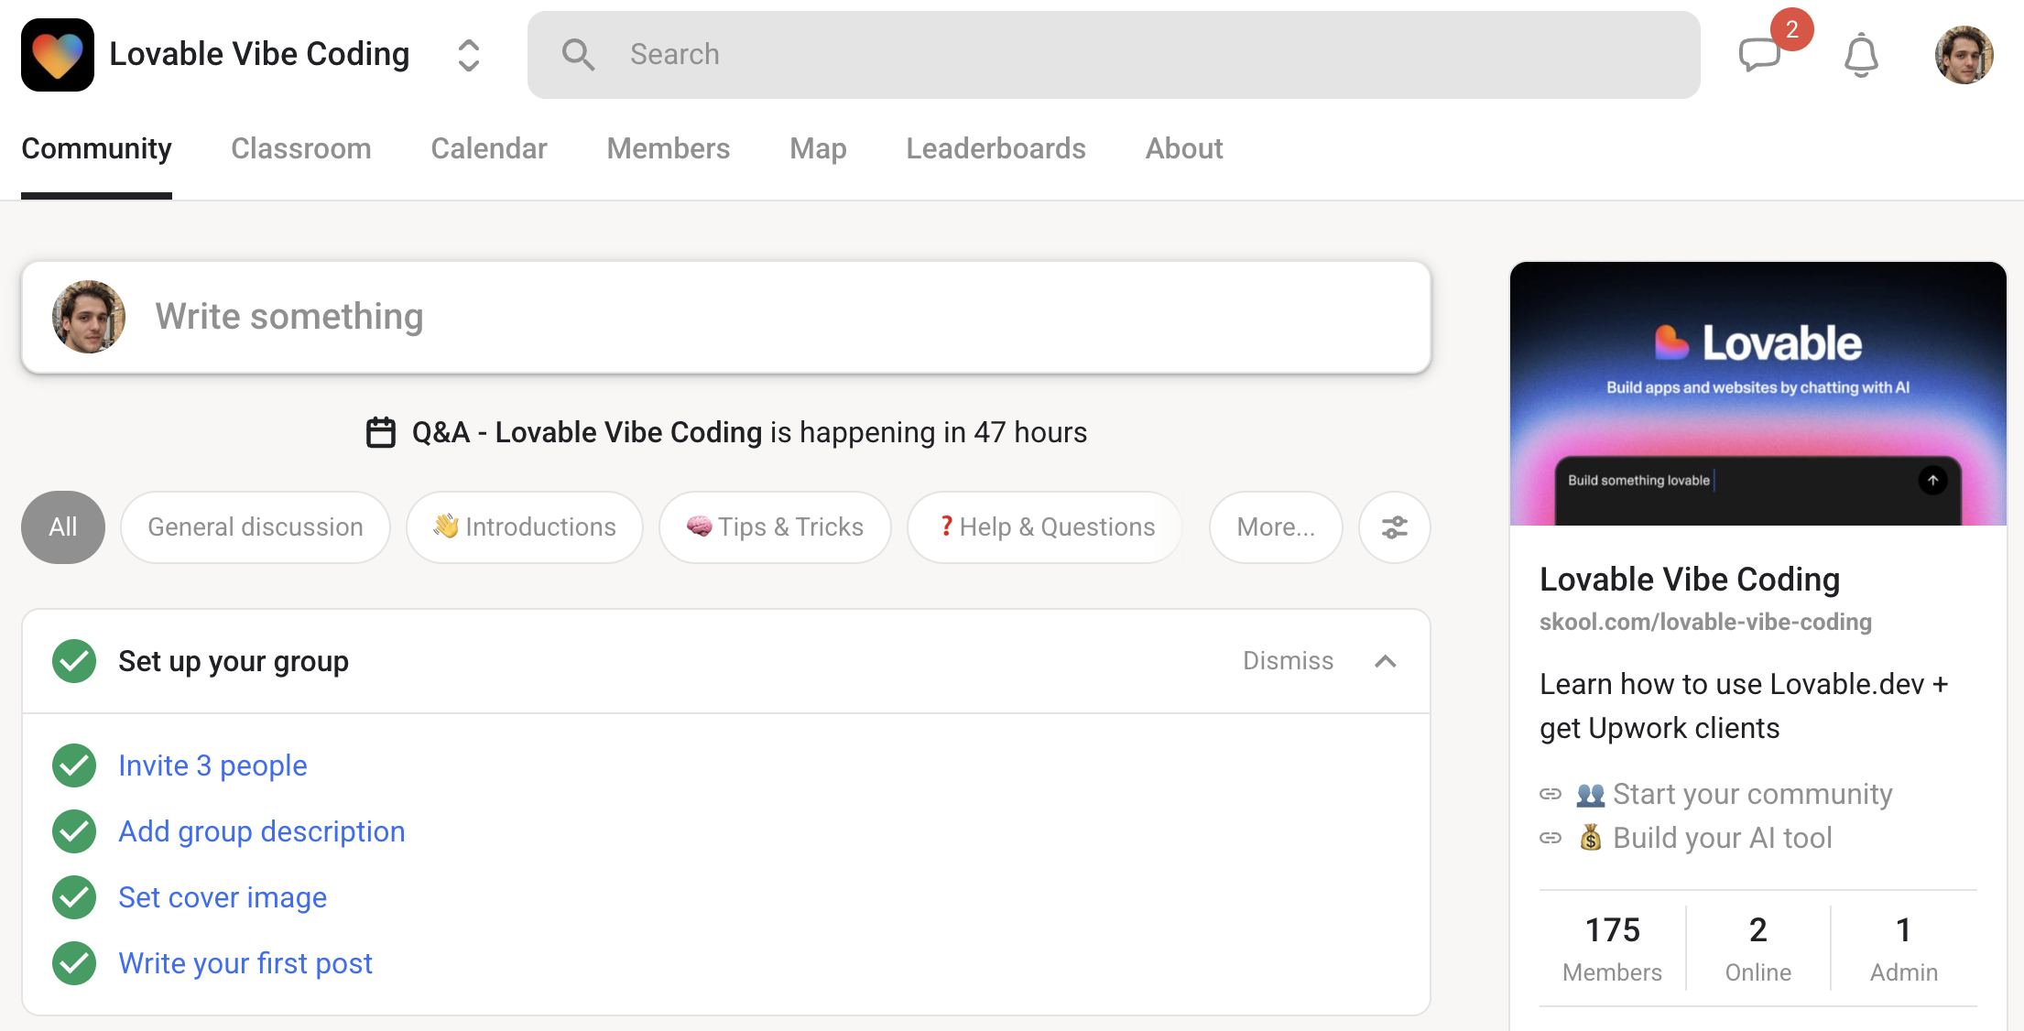
Task: View the 2 Online count
Action: pos(1758,949)
